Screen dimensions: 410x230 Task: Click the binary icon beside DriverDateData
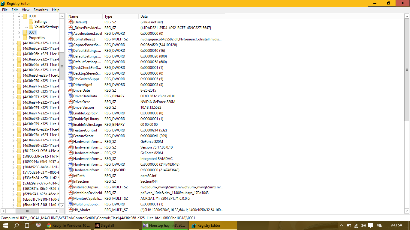pos(70,96)
